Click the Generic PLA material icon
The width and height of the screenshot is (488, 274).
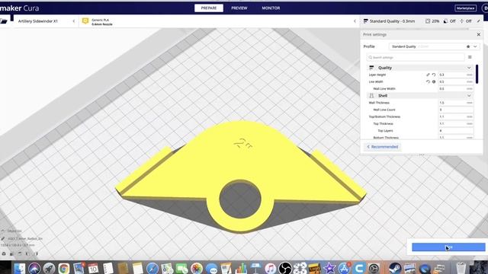coord(85,21)
